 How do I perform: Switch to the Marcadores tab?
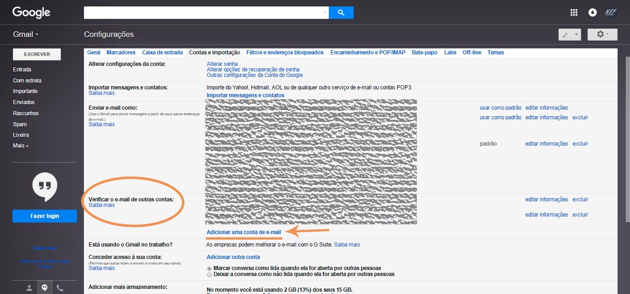[121, 53]
